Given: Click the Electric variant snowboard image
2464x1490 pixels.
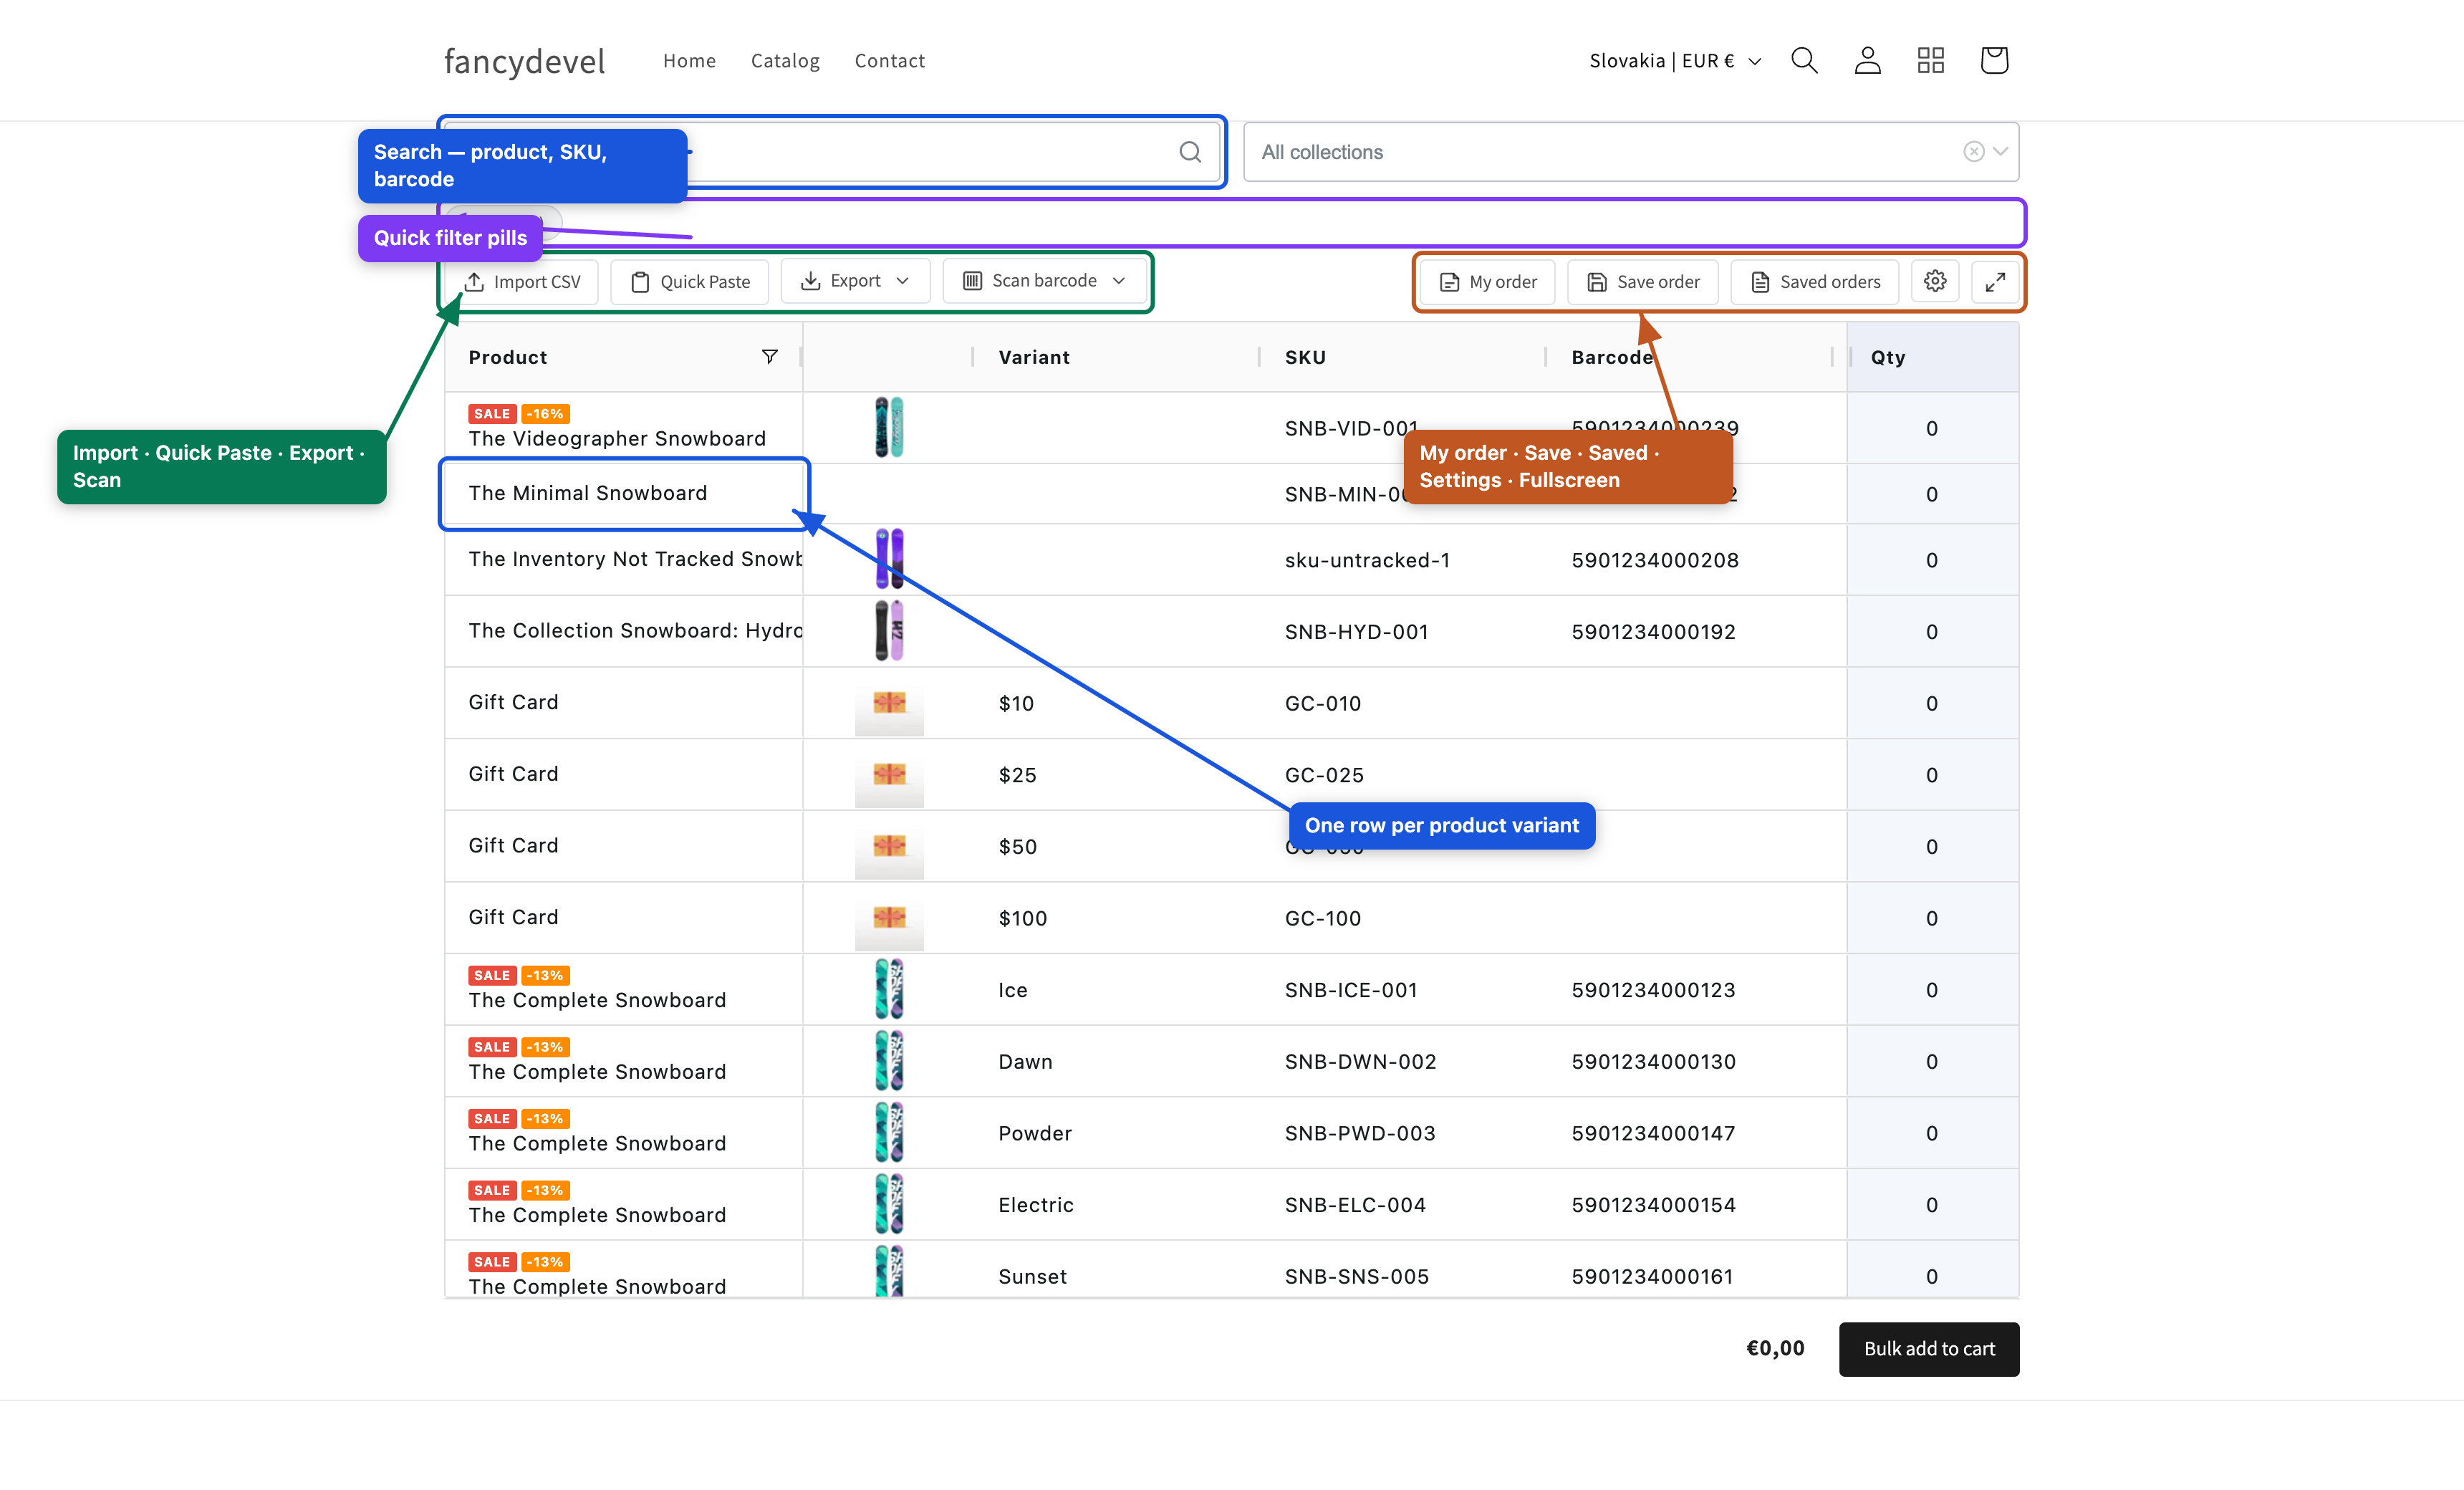Looking at the screenshot, I should point(889,1204).
